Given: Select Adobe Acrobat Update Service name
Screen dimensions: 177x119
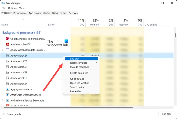Looking at the screenshot, I should coord(28,50).
